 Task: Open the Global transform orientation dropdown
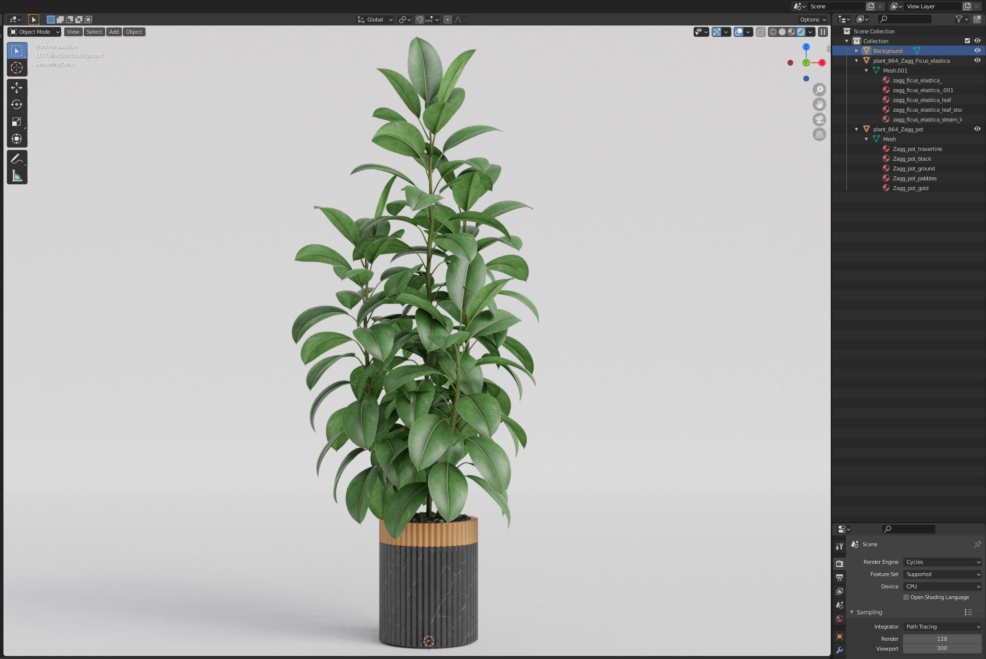point(375,20)
